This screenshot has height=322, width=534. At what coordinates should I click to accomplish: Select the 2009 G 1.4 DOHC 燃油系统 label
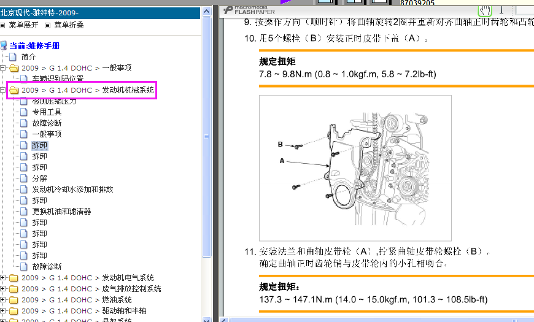pyautogui.click(x=77, y=300)
